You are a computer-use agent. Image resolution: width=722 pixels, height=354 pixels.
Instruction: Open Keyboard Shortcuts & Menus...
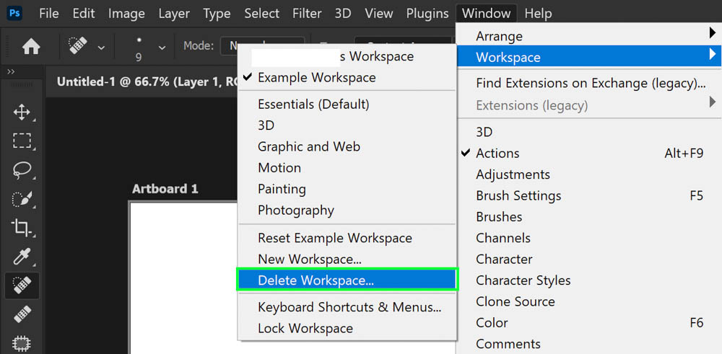[347, 307]
